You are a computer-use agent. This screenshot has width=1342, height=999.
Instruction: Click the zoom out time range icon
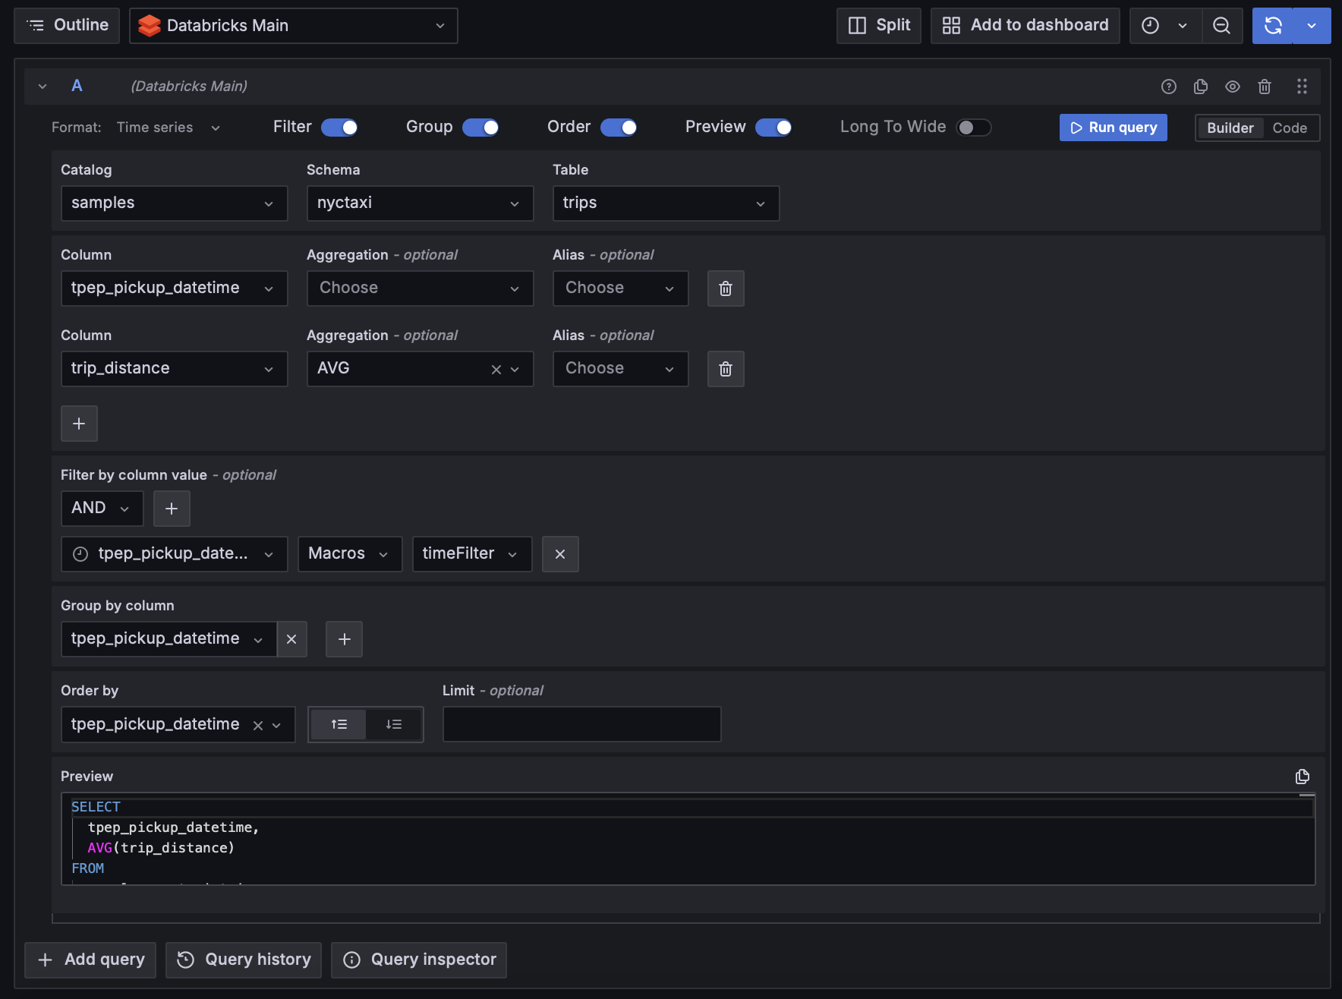(x=1221, y=26)
